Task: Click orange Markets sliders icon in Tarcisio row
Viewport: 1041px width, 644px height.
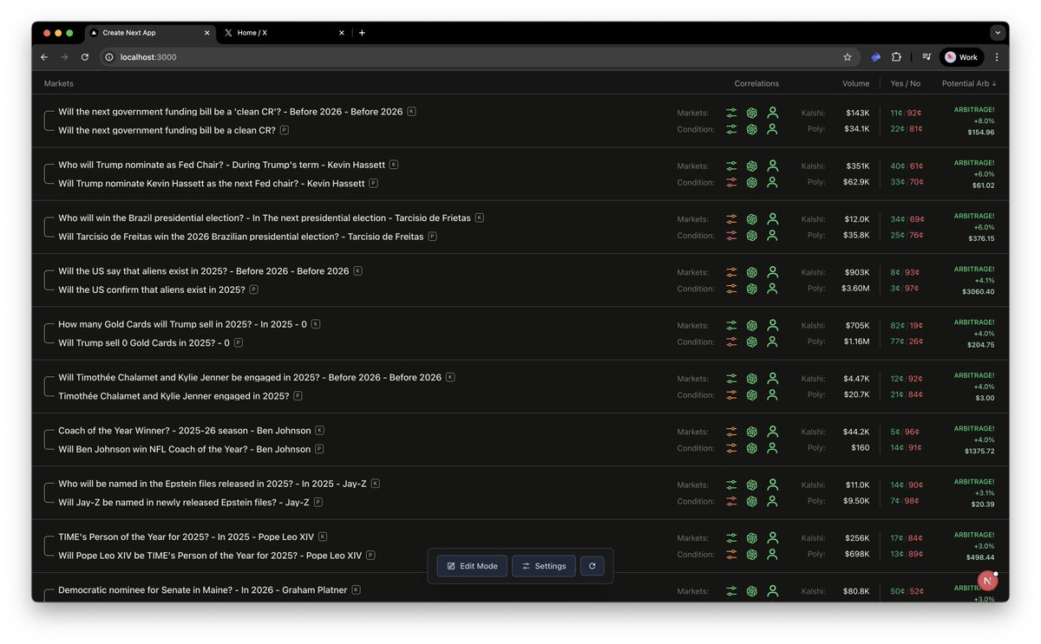Action: [x=731, y=219]
